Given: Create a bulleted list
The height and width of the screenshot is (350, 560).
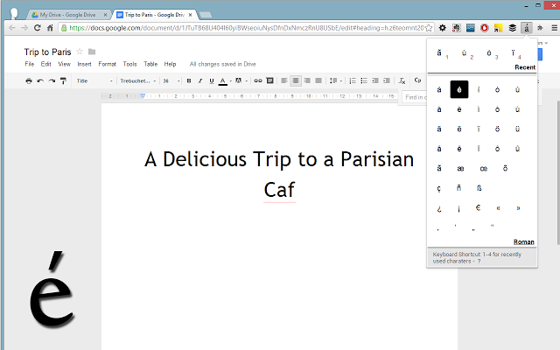Looking at the screenshot, I should click(x=364, y=80).
